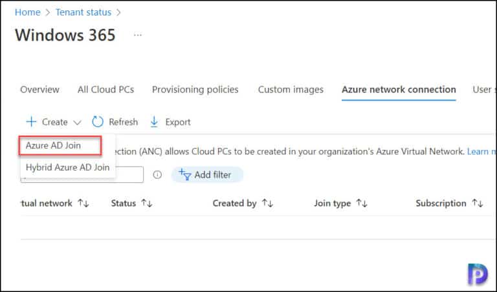Open the partially visible User tab
Viewport: 497px width, 292px height.
tap(483, 90)
